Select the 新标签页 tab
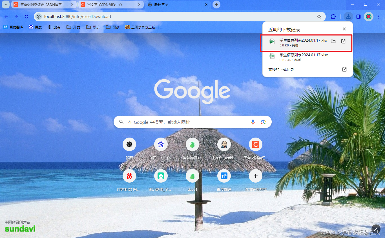385x238 pixels. point(178,5)
